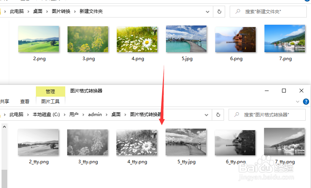The image size is (311, 188).
Task: Click the scroll up arrow in navigation pane
Action: tap(4, 127)
